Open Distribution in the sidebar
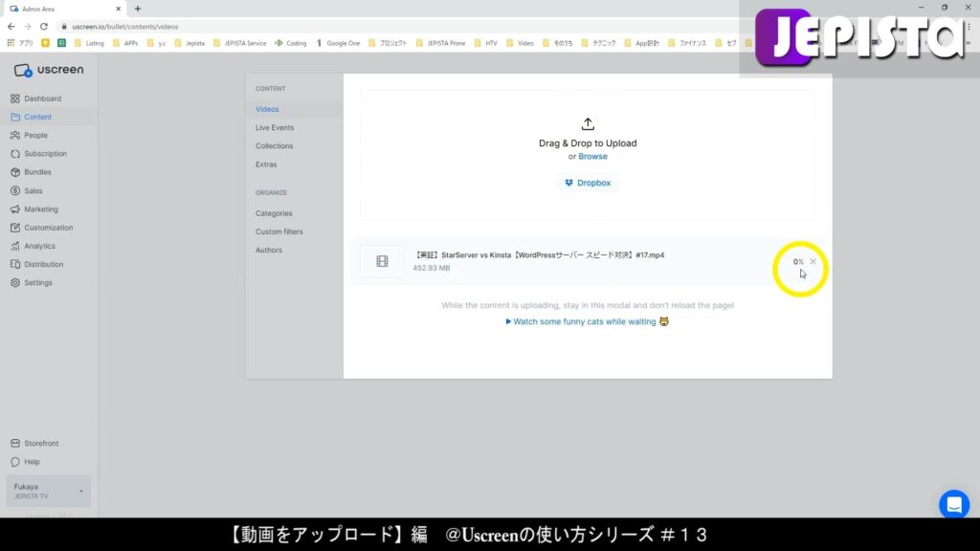 (x=37, y=264)
